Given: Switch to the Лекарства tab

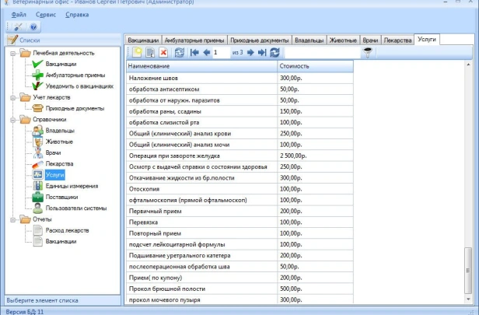Looking at the screenshot, I should [398, 39].
